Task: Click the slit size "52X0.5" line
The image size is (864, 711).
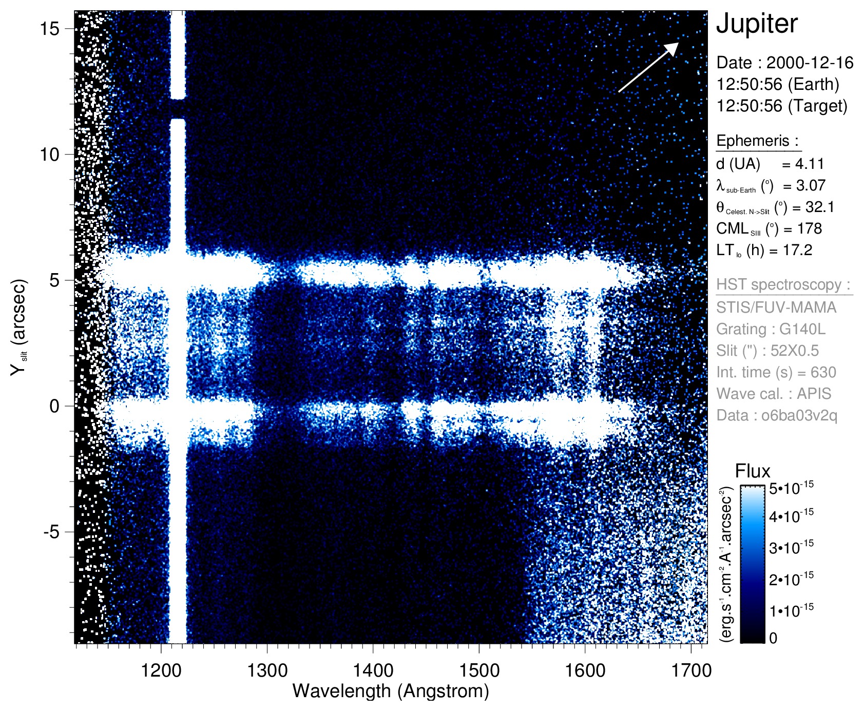Action: pos(767,351)
